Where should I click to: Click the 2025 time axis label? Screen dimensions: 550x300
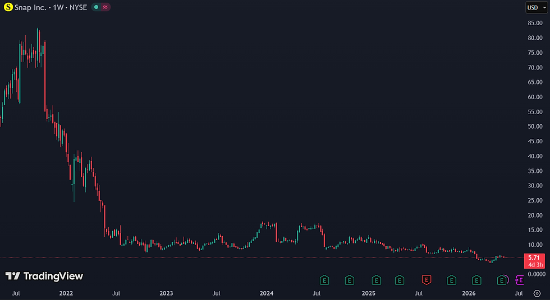click(x=368, y=293)
